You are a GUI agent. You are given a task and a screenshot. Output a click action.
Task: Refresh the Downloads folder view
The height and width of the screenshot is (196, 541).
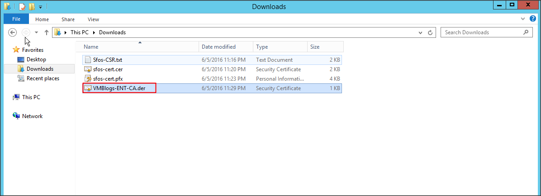[x=431, y=32]
